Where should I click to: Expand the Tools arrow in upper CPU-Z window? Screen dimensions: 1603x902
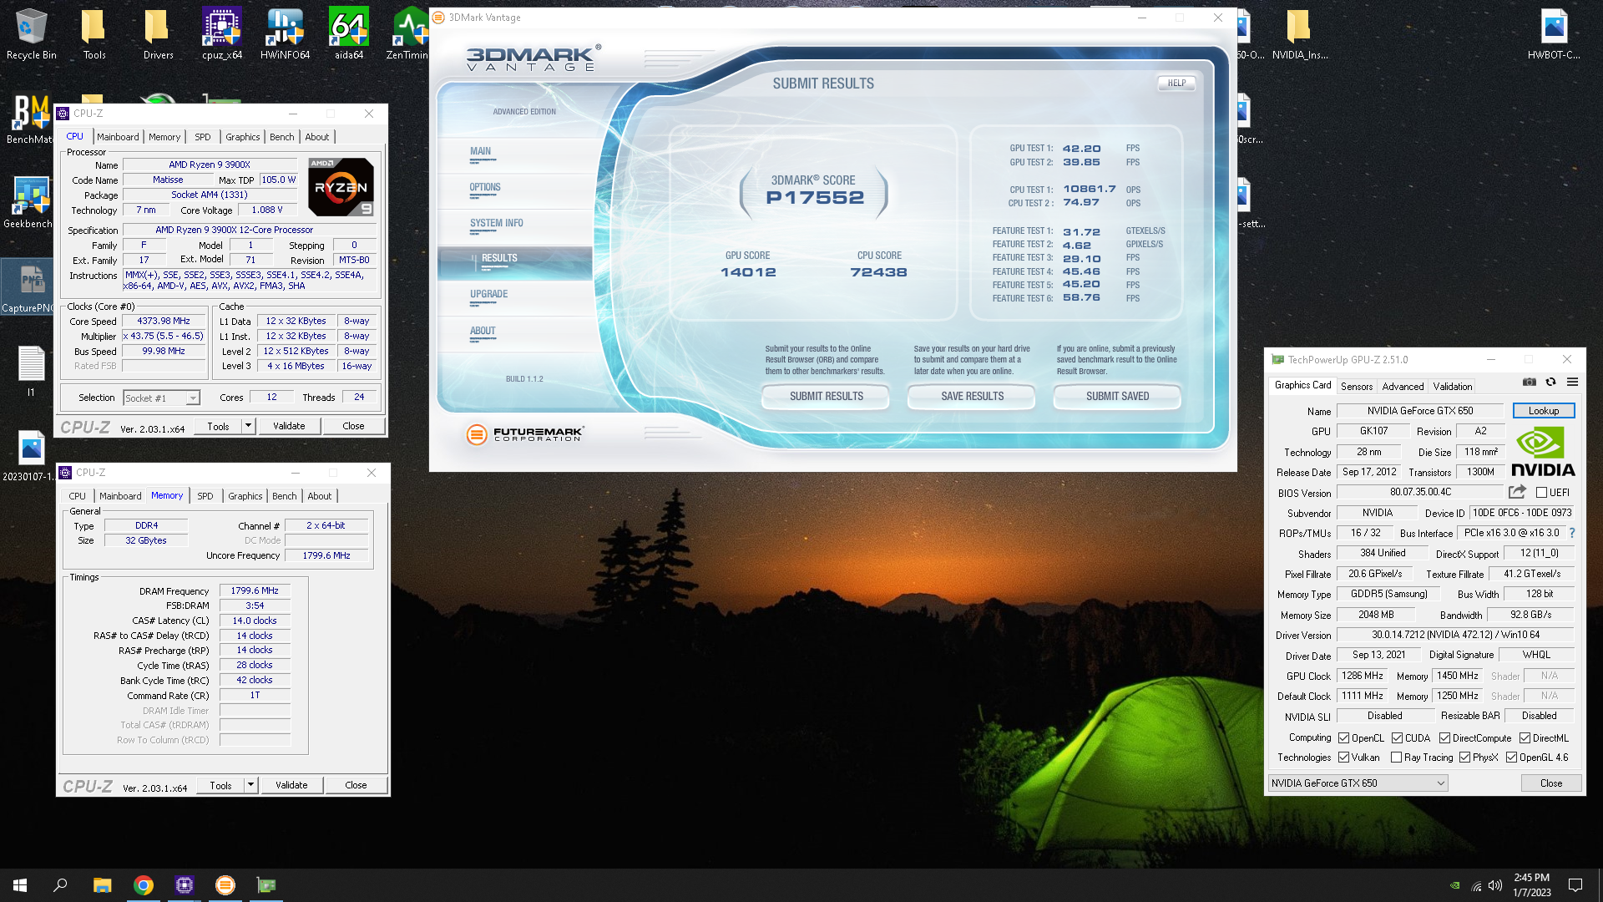point(248,426)
